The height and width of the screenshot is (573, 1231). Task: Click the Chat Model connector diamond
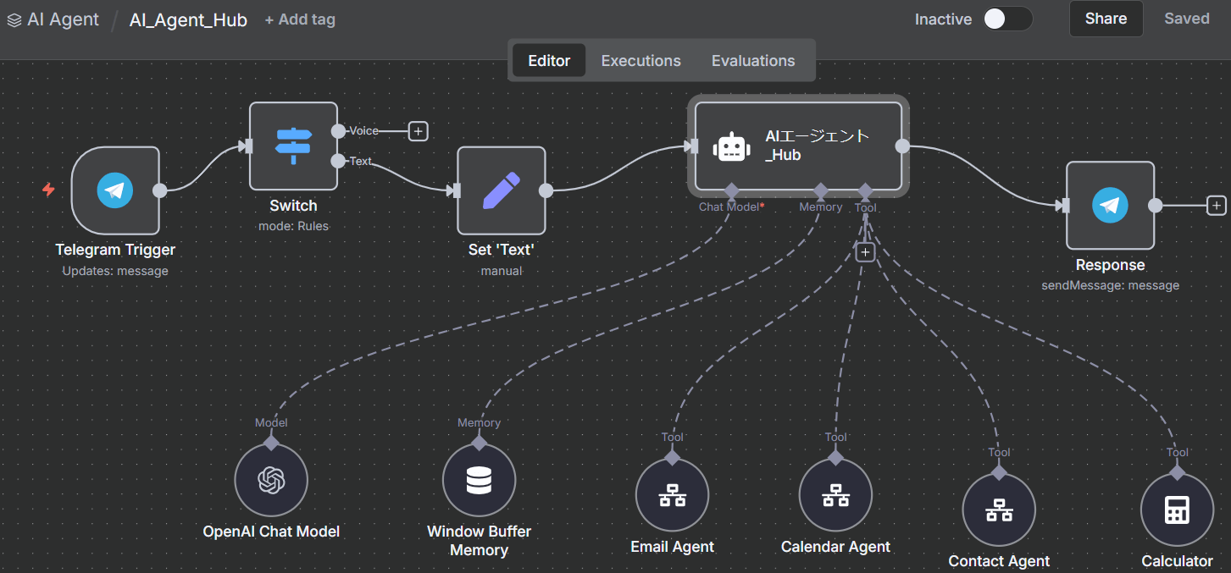pos(731,190)
